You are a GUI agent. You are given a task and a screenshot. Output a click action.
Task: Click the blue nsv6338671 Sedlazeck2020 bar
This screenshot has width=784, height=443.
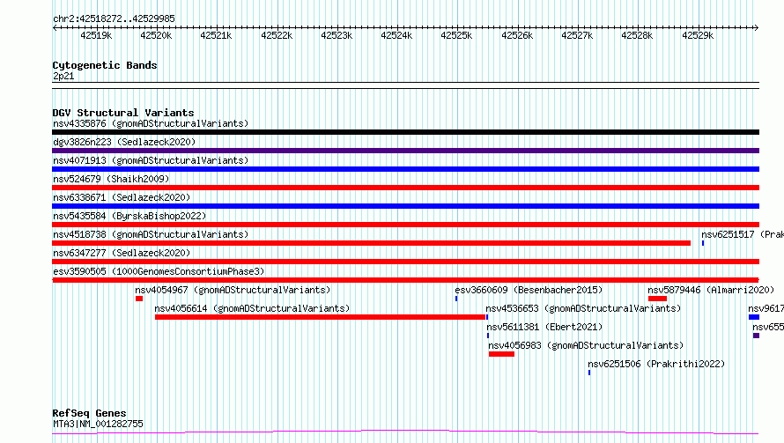pyautogui.click(x=405, y=206)
